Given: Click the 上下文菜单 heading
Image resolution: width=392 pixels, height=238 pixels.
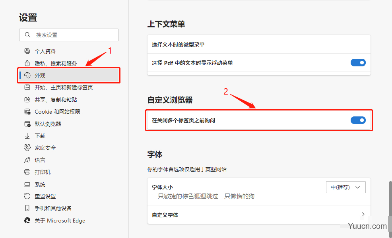Looking at the screenshot, I should (166, 24).
